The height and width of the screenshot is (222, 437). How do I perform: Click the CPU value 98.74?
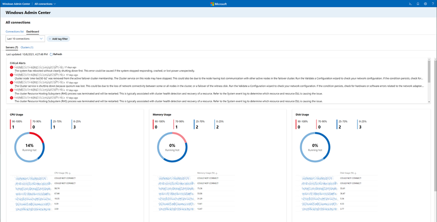(x=57, y=189)
